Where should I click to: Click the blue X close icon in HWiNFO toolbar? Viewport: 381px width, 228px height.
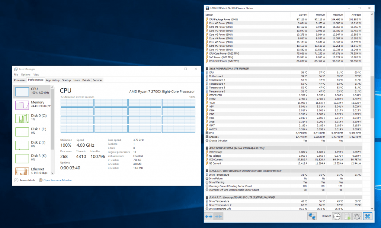click(x=368, y=216)
